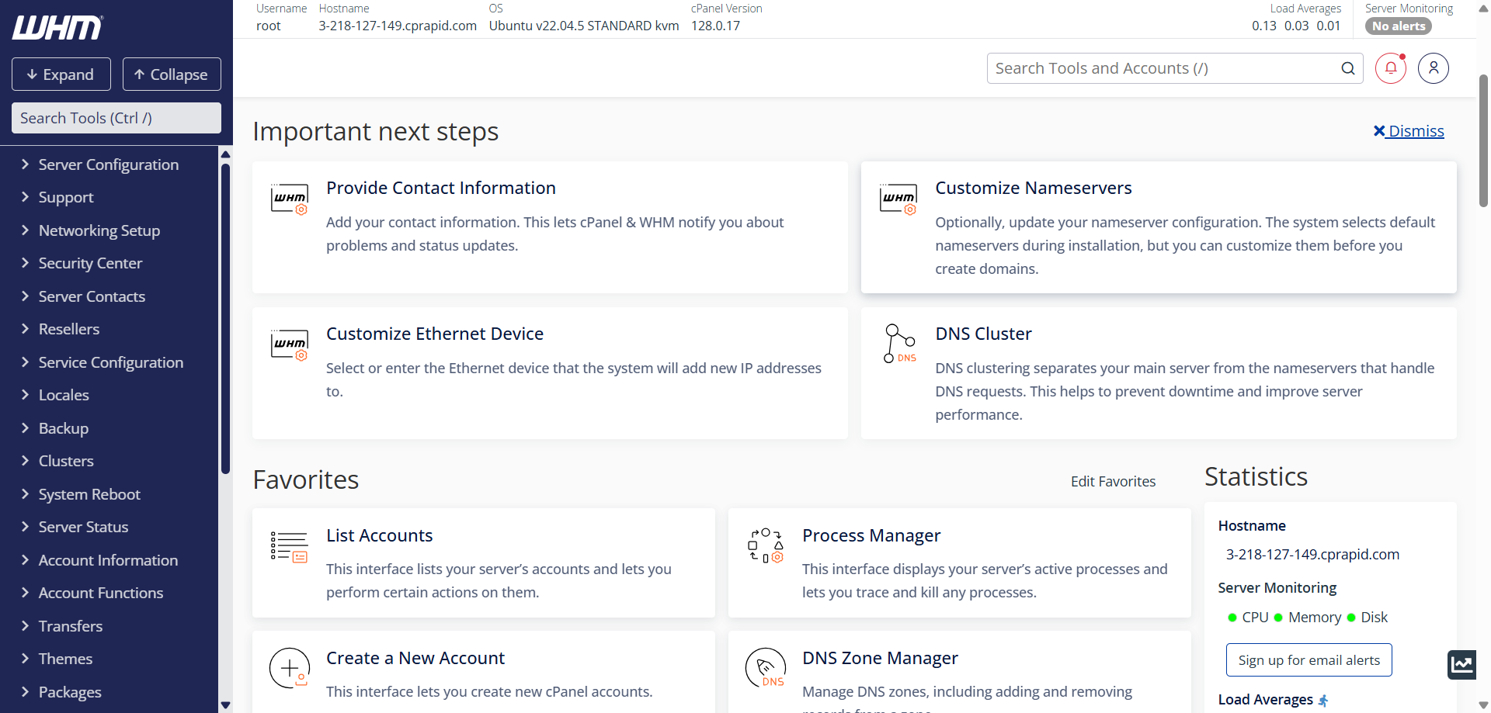Open System Reboot in the sidebar
The height and width of the screenshot is (713, 1491).
[89, 494]
